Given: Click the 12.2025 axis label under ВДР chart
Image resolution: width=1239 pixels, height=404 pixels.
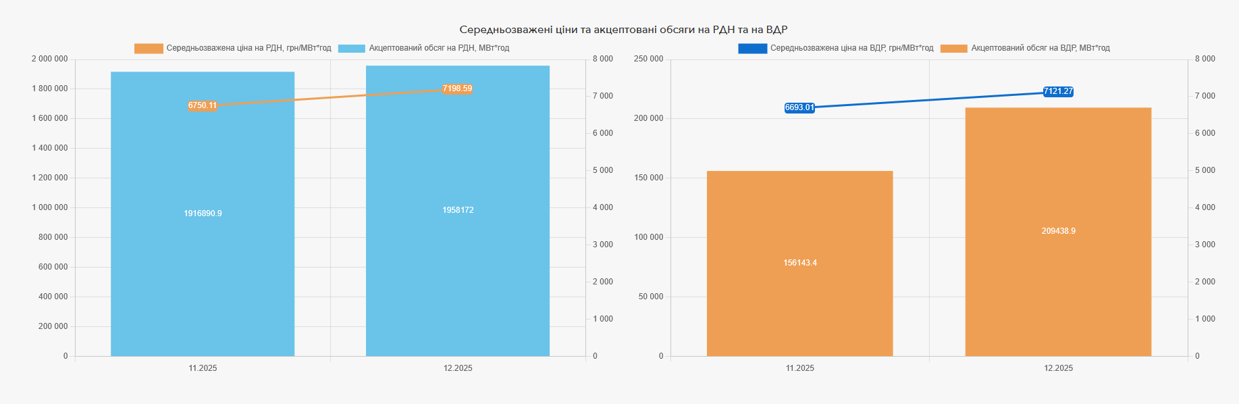Looking at the screenshot, I should (1058, 368).
